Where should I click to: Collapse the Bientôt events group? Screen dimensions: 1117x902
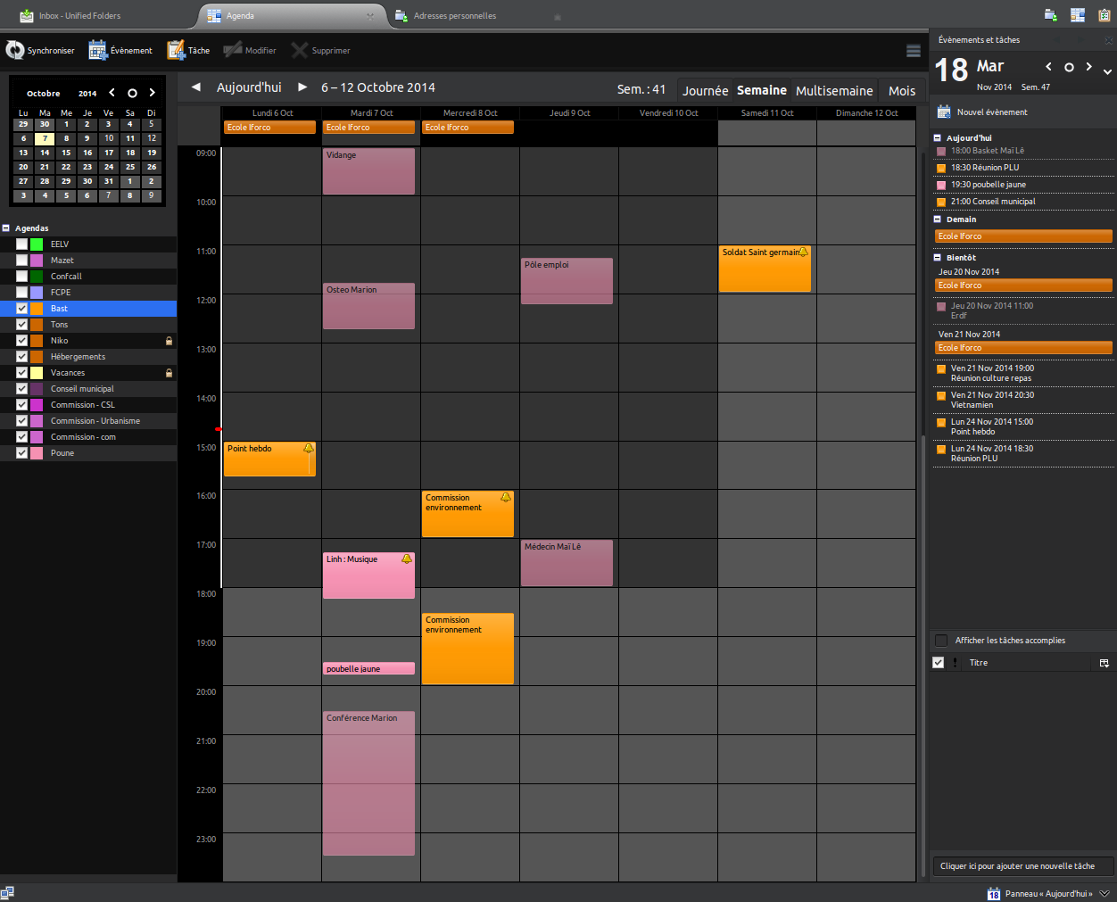tap(938, 258)
